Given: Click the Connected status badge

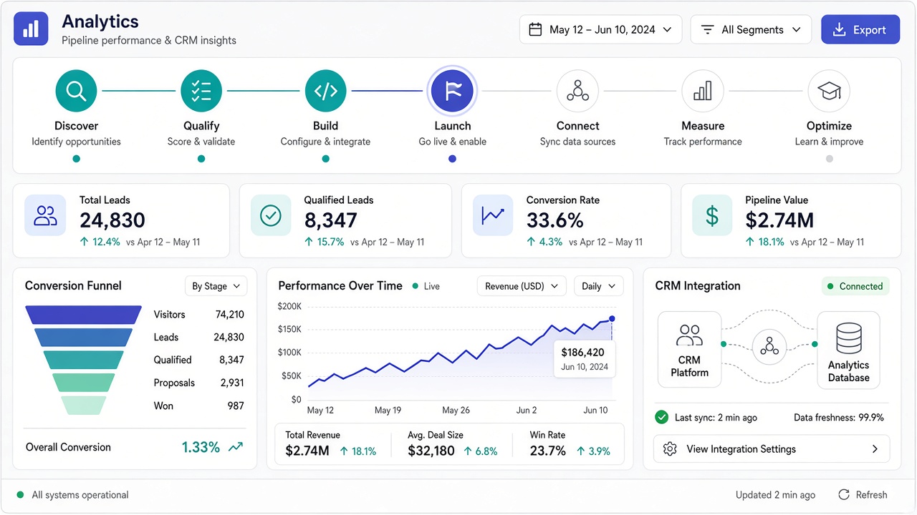Looking at the screenshot, I should pyautogui.click(x=855, y=286).
